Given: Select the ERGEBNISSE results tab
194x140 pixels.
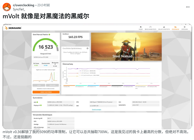Looking at the screenshot, I should 176,28.
